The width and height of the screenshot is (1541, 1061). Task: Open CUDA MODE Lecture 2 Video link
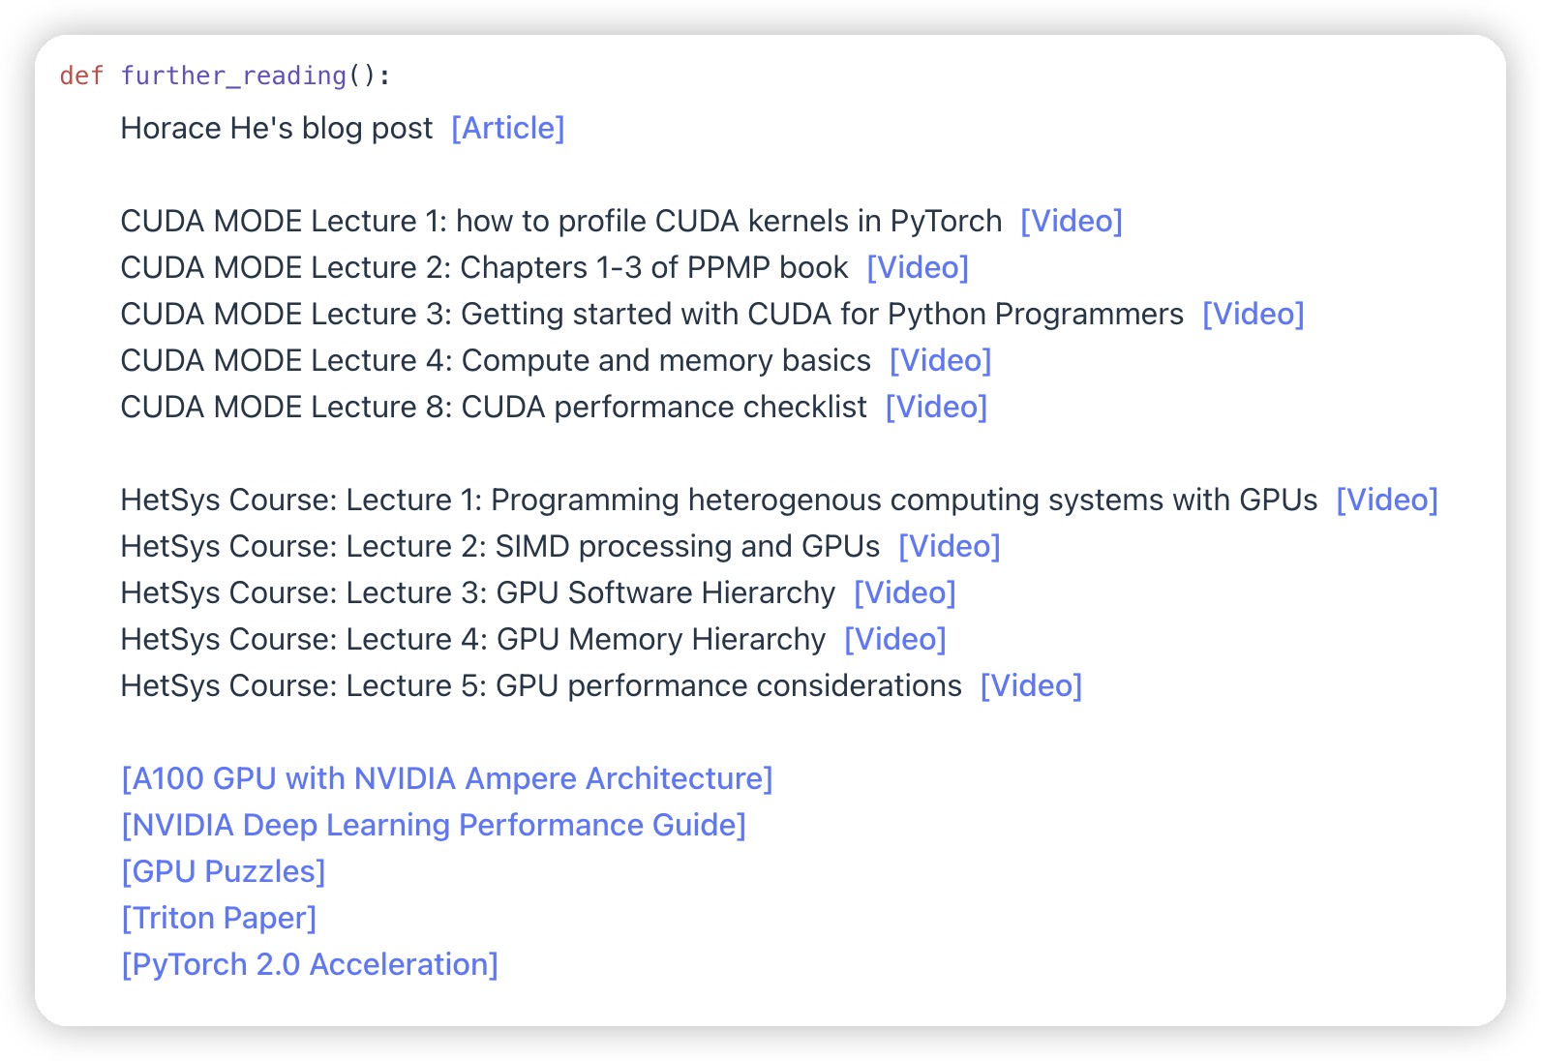coord(917,267)
